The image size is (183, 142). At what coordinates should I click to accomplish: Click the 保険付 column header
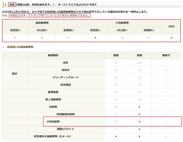(166, 55)
